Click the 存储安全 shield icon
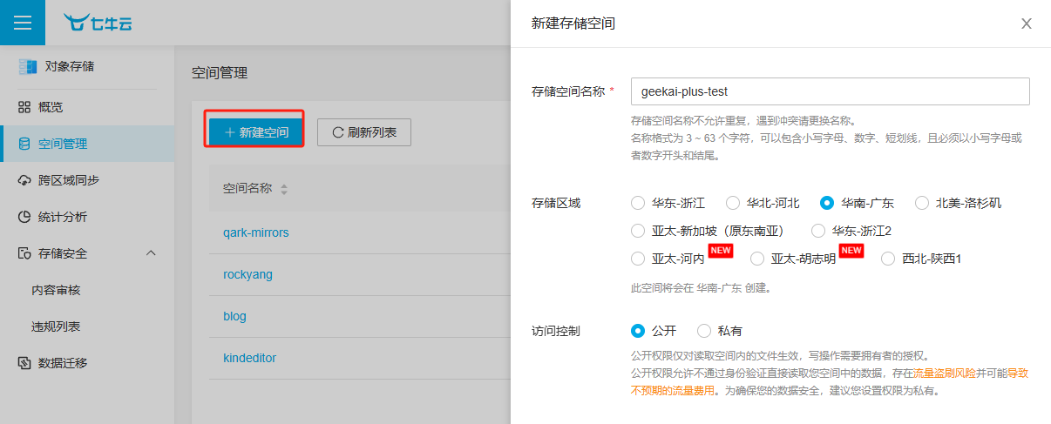This screenshot has height=424, width=1051. click(24, 253)
